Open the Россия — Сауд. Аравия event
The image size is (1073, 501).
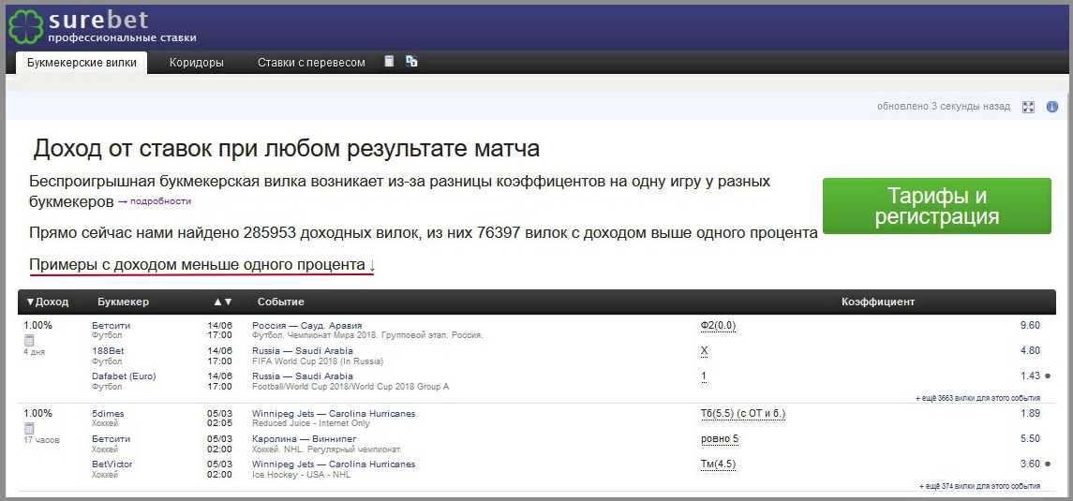[x=307, y=325]
